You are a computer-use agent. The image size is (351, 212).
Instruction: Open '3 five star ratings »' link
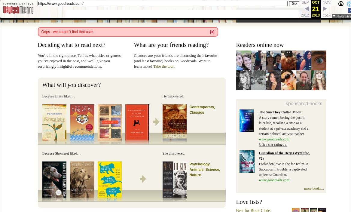[273, 145]
